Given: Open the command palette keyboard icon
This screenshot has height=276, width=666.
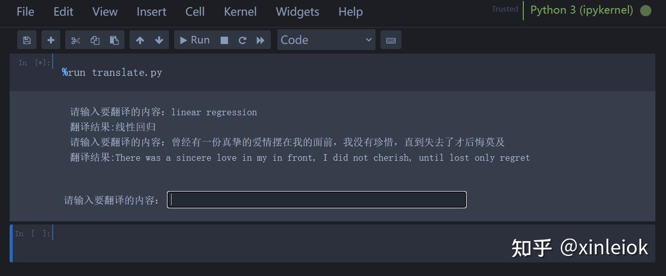Looking at the screenshot, I should 391,40.
